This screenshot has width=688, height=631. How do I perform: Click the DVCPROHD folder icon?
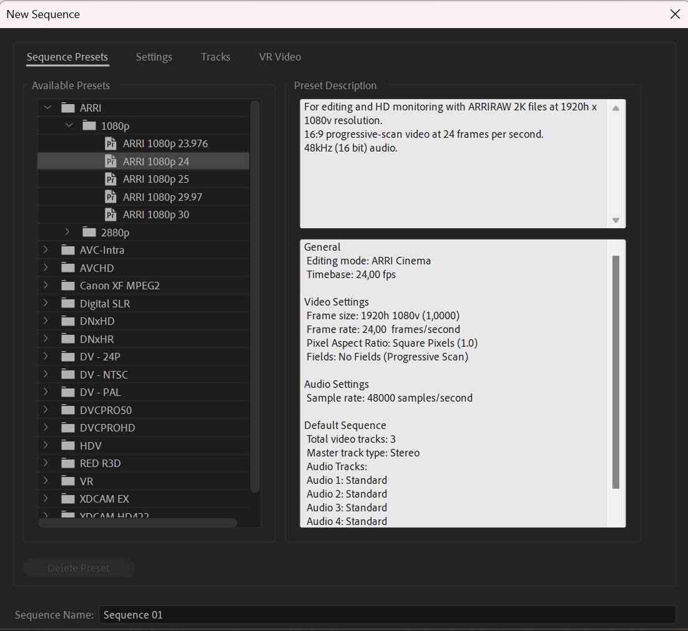pyautogui.click(x=68, y=427)
